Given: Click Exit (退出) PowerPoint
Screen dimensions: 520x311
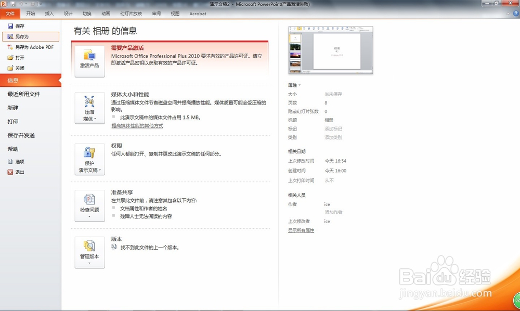Looking at the screenshot, I should click(x=16, y=172).
